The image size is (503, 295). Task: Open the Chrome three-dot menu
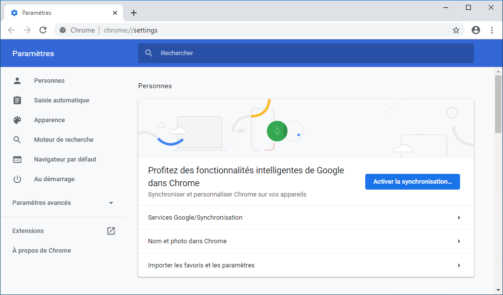point(492,30)
